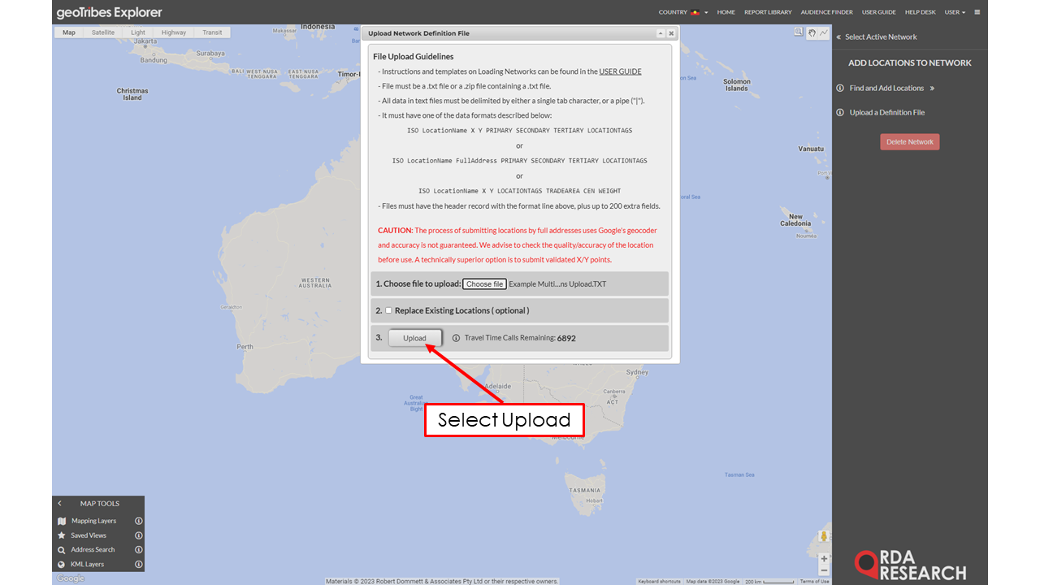The image size is (1040, 585).
Task: Zoom in the map with plus button
Action: click(x=824, y=558)
